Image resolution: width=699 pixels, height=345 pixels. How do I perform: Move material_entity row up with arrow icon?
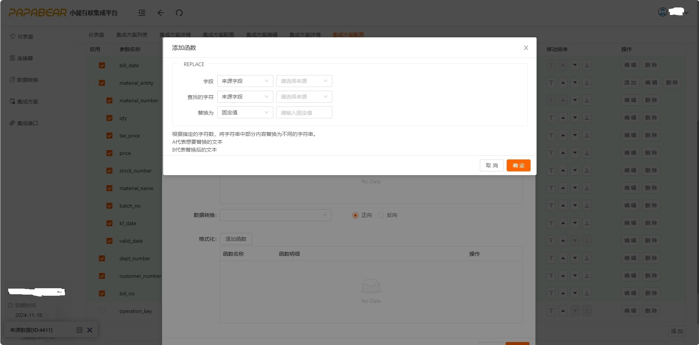click(x=563, y=83)
